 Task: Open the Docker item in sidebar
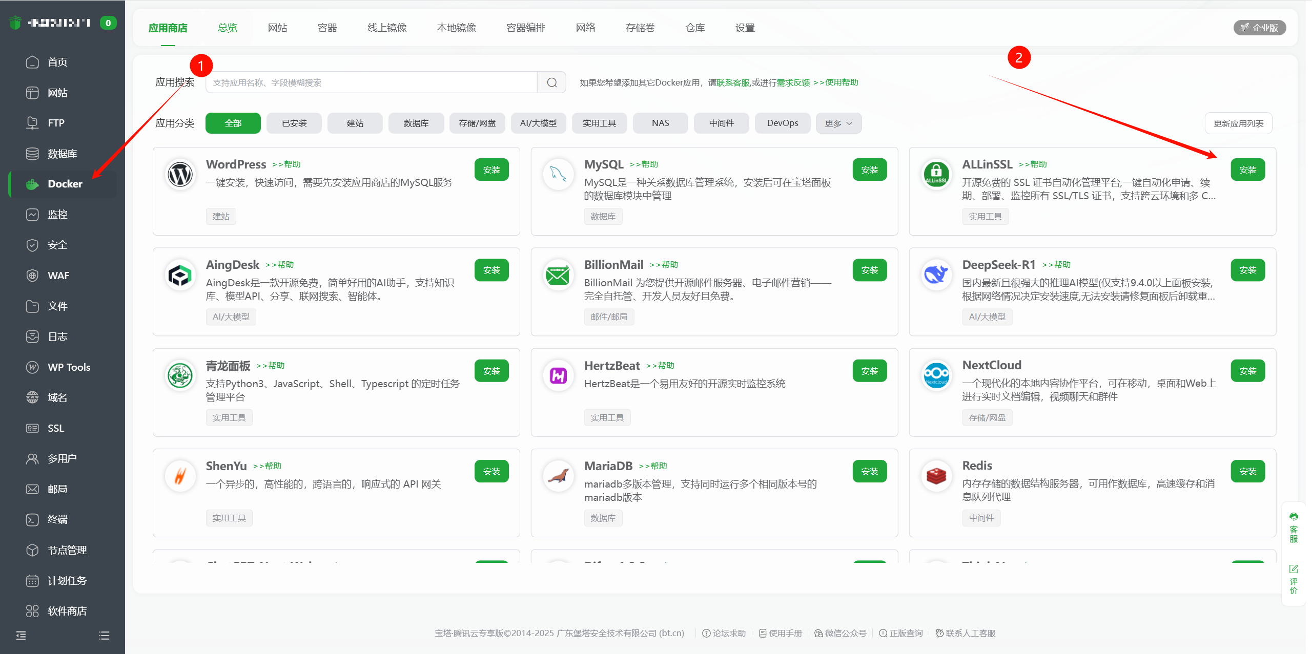[64, 184]
